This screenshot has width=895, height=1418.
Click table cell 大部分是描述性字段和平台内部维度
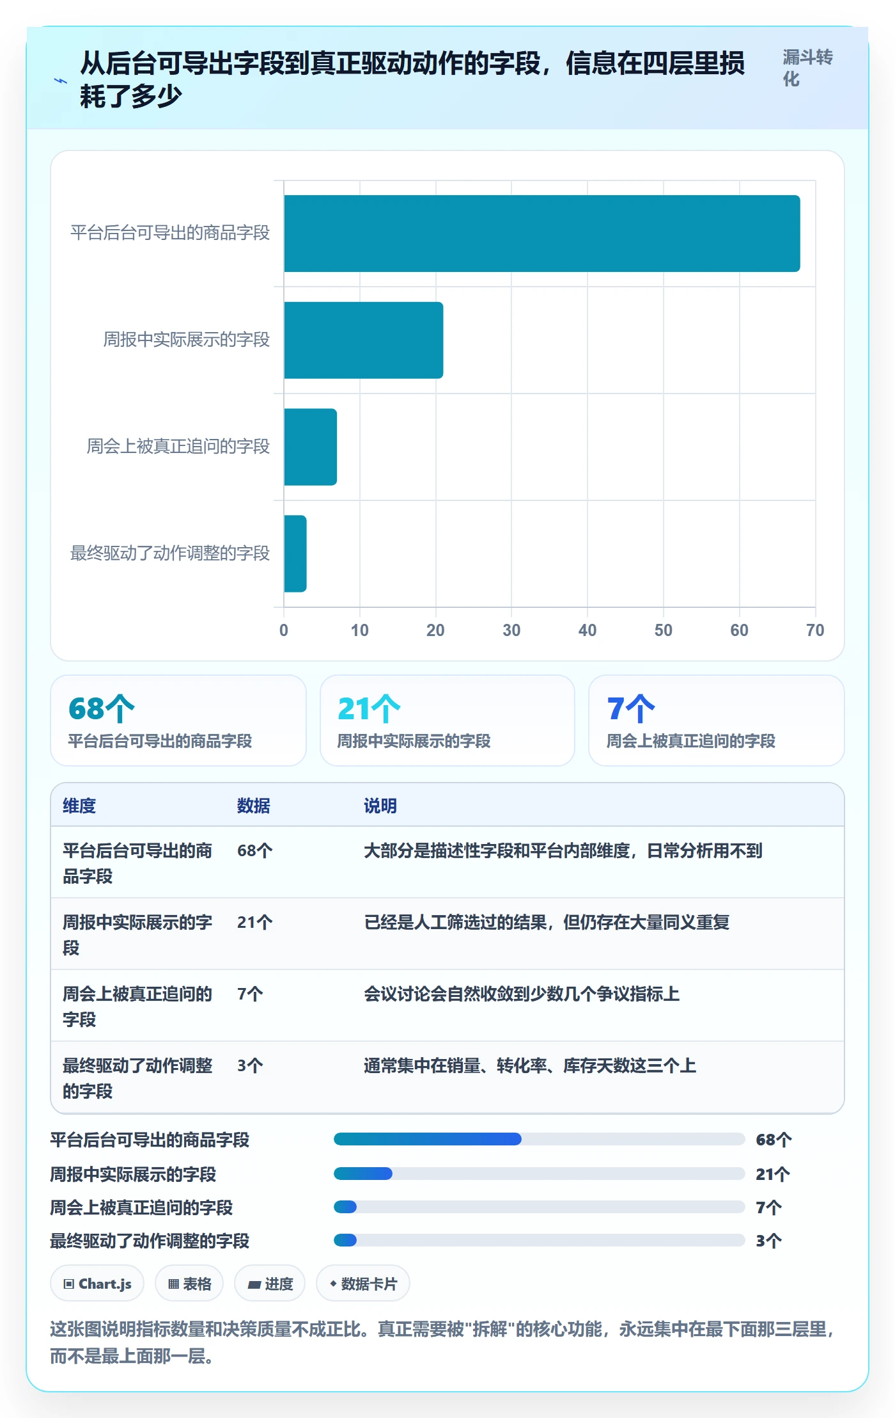click(563, 850)
